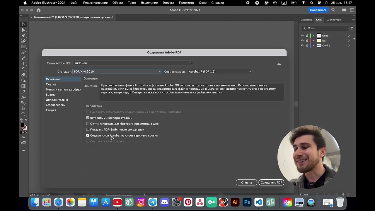This screenshot has height=211, width=375.
Task: Select the Direct Selection tool in toolbar
Action: tap(23, 30)
